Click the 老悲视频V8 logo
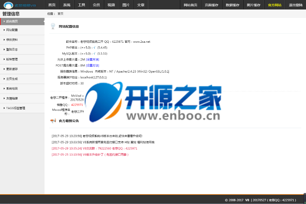The height and width of the screenshot is (204, 306). coord(20,5)
